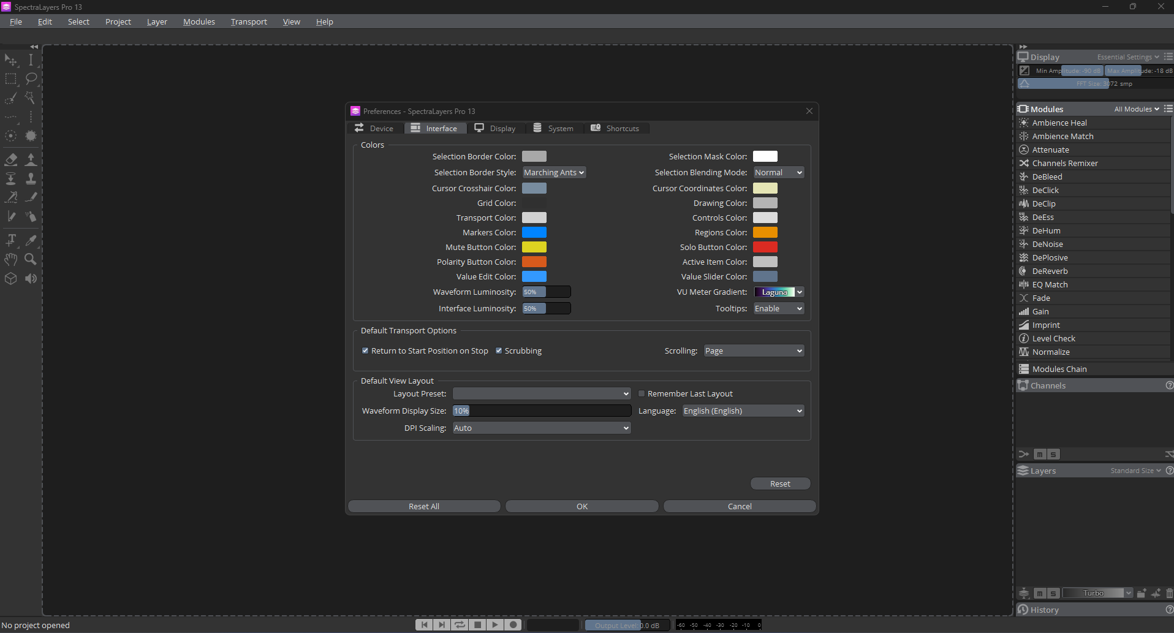Select the spray can tool
The height and width of the screenshot is (633, 1174).
(x=31, y=216)
